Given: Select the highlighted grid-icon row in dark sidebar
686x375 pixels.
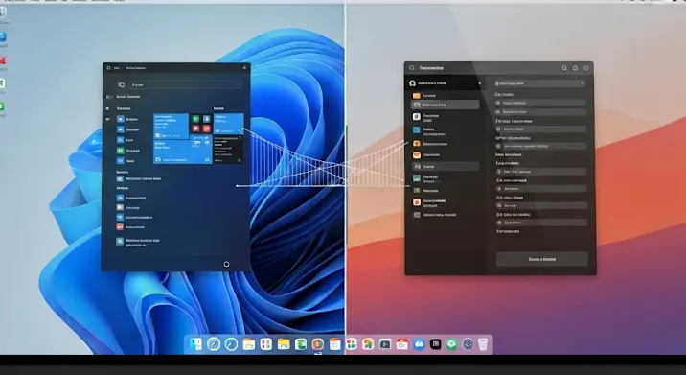Looking at the screenshot, I should [446, 167].
